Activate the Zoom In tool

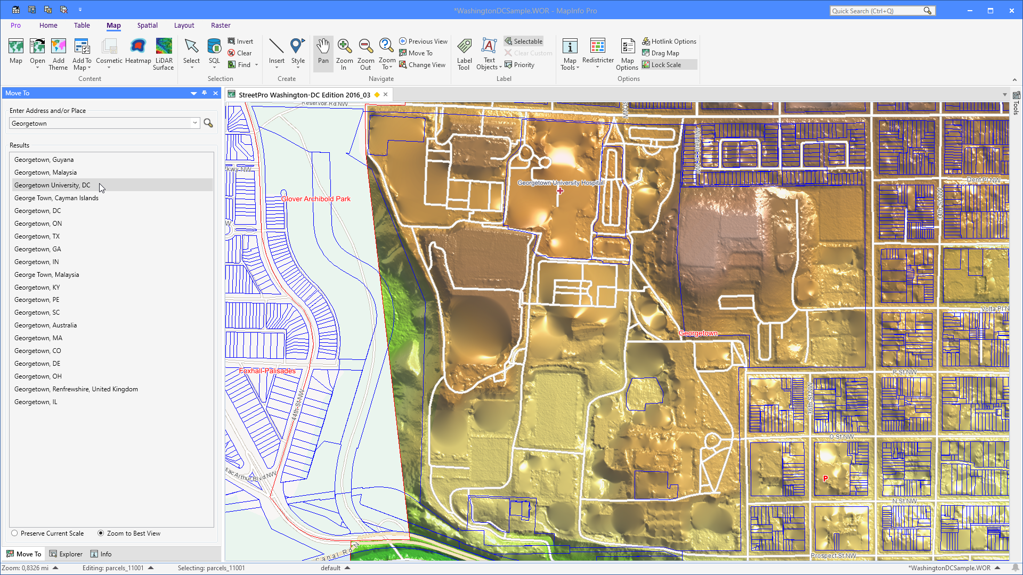tap(345, 53)
